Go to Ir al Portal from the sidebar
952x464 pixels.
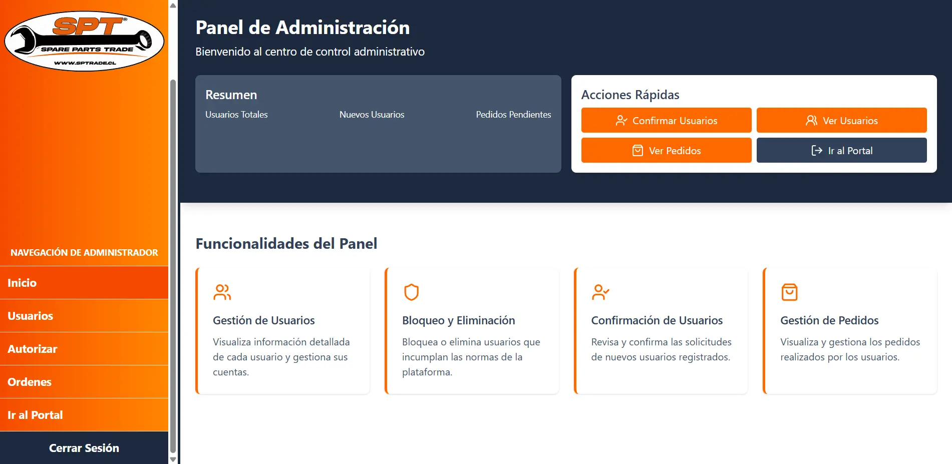[35, 414]
